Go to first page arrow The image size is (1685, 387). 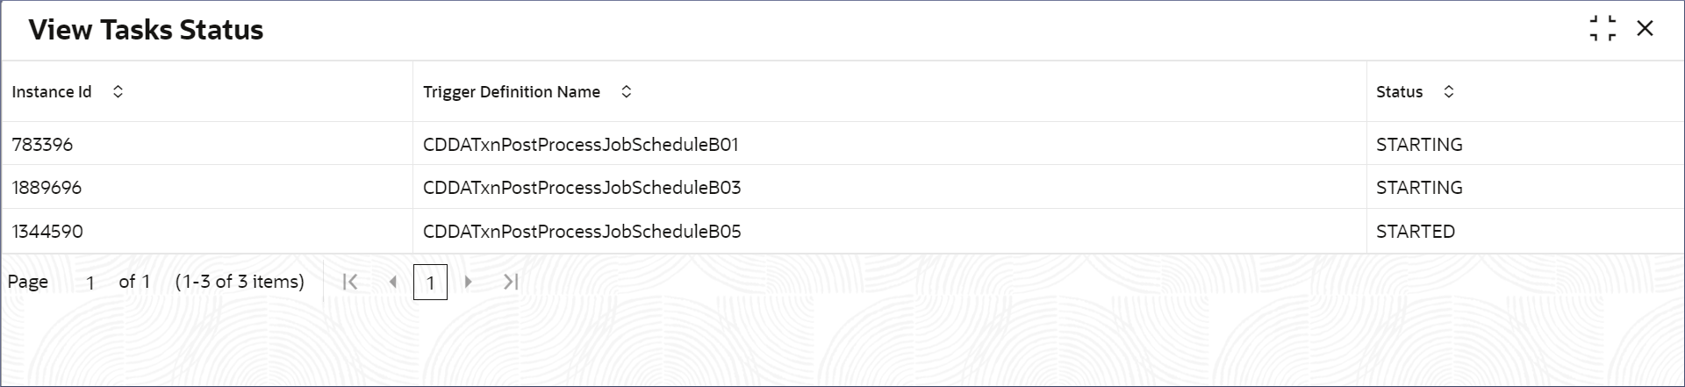(349, 282)
